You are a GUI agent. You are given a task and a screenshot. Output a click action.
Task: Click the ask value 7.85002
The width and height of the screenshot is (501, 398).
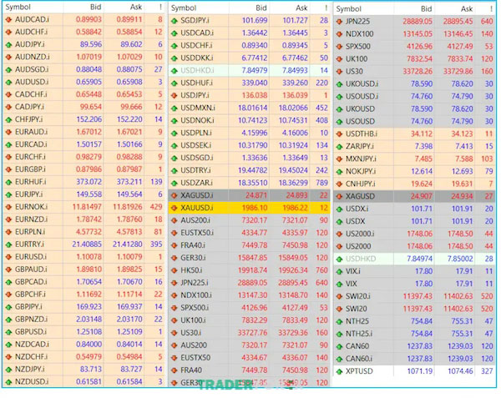point(460,259)
